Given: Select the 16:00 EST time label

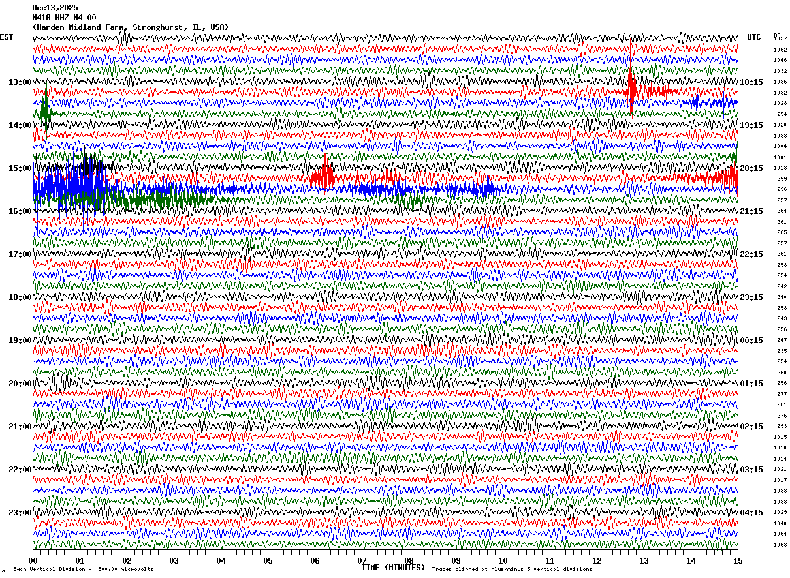Looking at the screenshot, I should pyautogui.click(x=20, y=211).
